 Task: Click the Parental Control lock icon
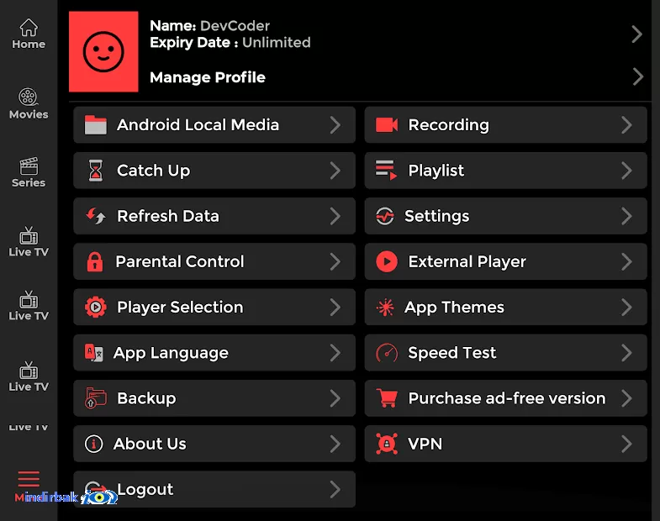[x=95, y=262]
